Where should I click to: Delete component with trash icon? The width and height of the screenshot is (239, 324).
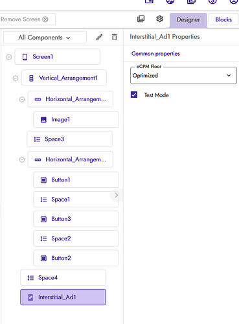[115, 37]
